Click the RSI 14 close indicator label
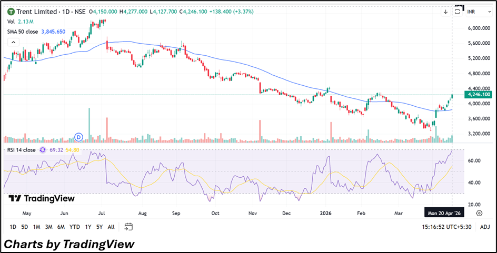 21,150
